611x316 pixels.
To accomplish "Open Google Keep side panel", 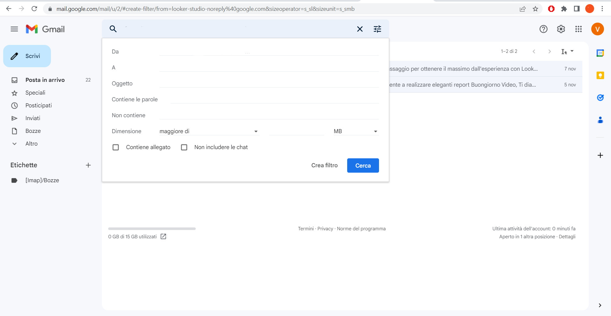I will point(600,75).
